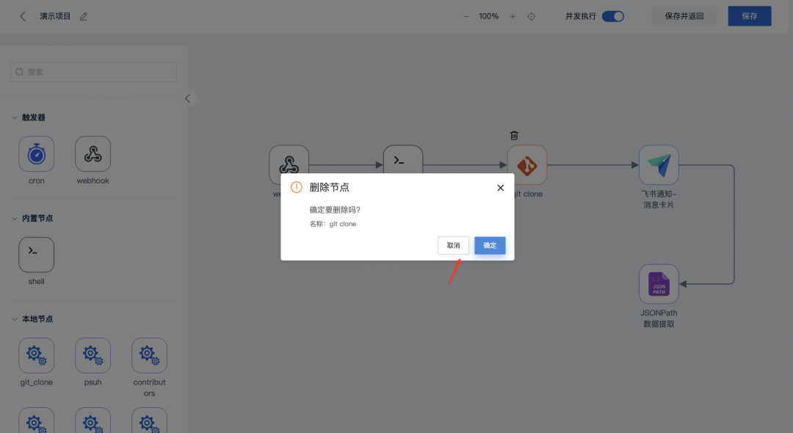
Task: Click the orange warning icon in dialog
Action: tap(297, 187)
